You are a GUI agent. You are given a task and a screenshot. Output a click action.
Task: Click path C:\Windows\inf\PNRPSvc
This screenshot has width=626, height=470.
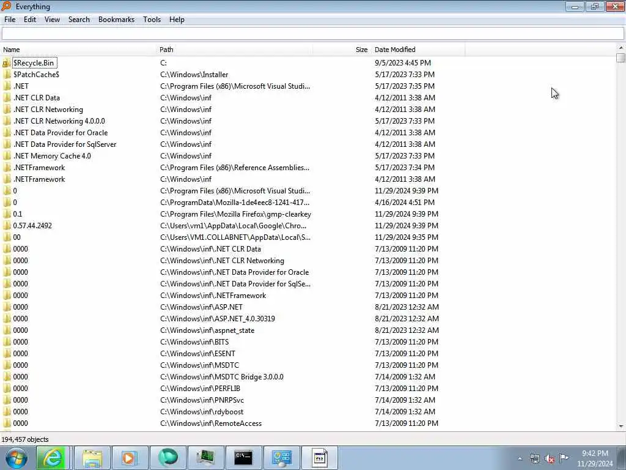[202, 400]
